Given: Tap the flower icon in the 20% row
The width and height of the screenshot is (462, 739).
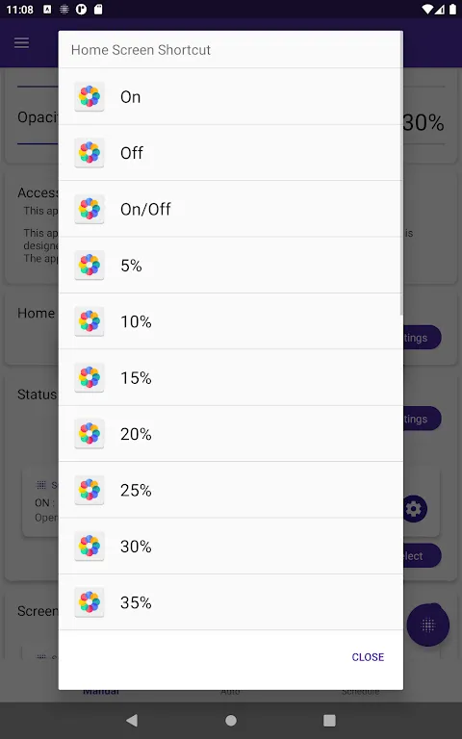Looking at the screenshot, I should coord(90,434).
